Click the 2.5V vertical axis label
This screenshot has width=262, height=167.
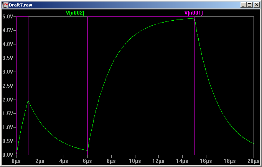(x=8, y=86)
